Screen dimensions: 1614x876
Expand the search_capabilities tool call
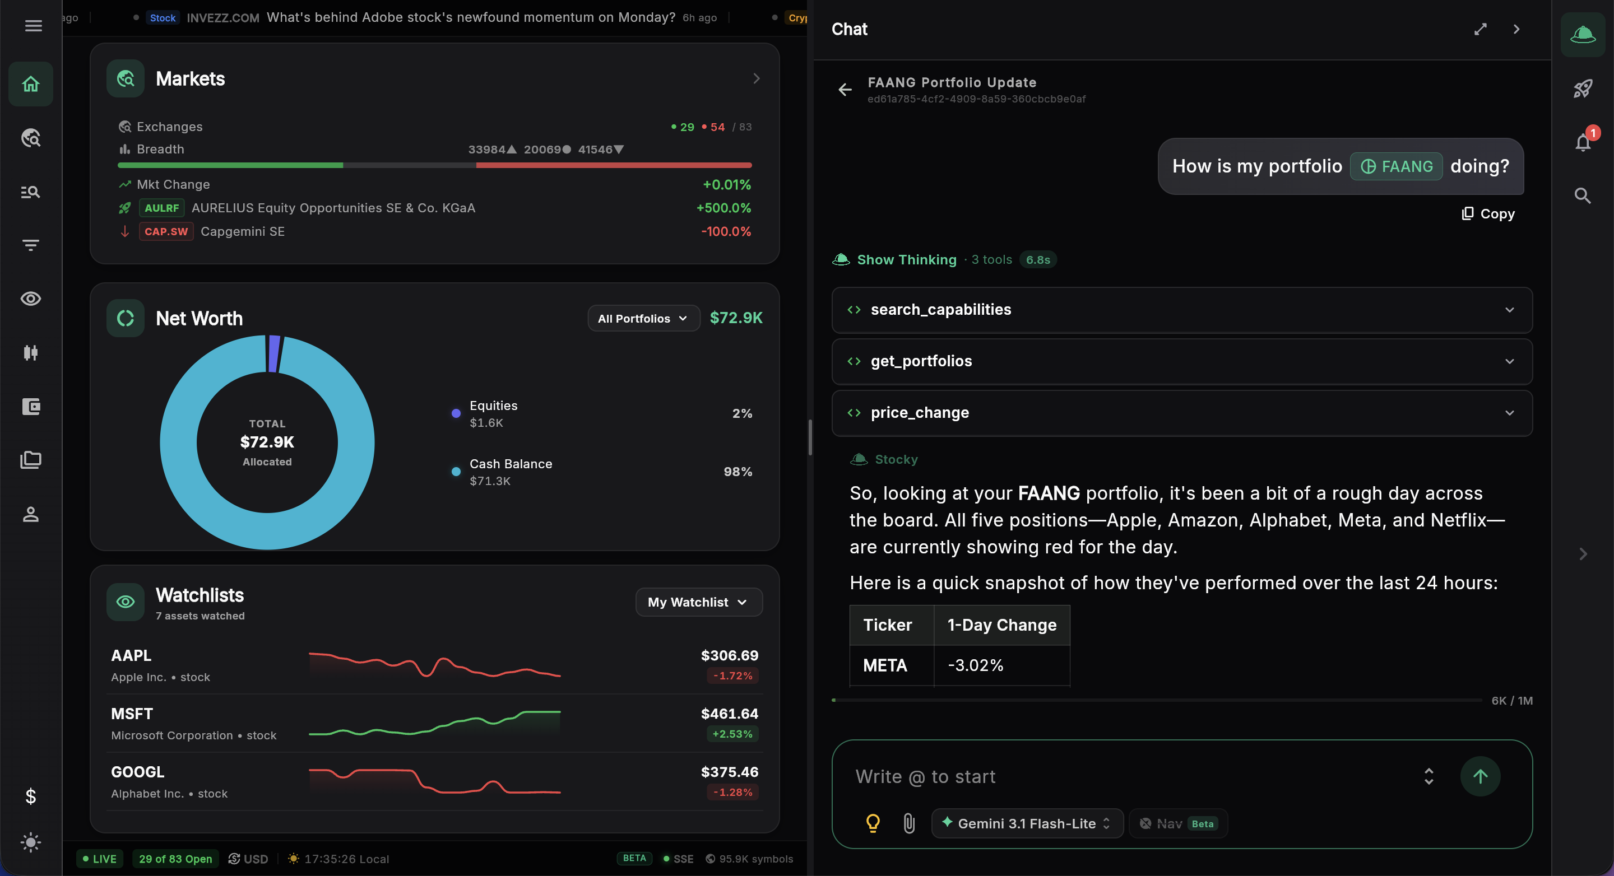tap(1182, 310)
